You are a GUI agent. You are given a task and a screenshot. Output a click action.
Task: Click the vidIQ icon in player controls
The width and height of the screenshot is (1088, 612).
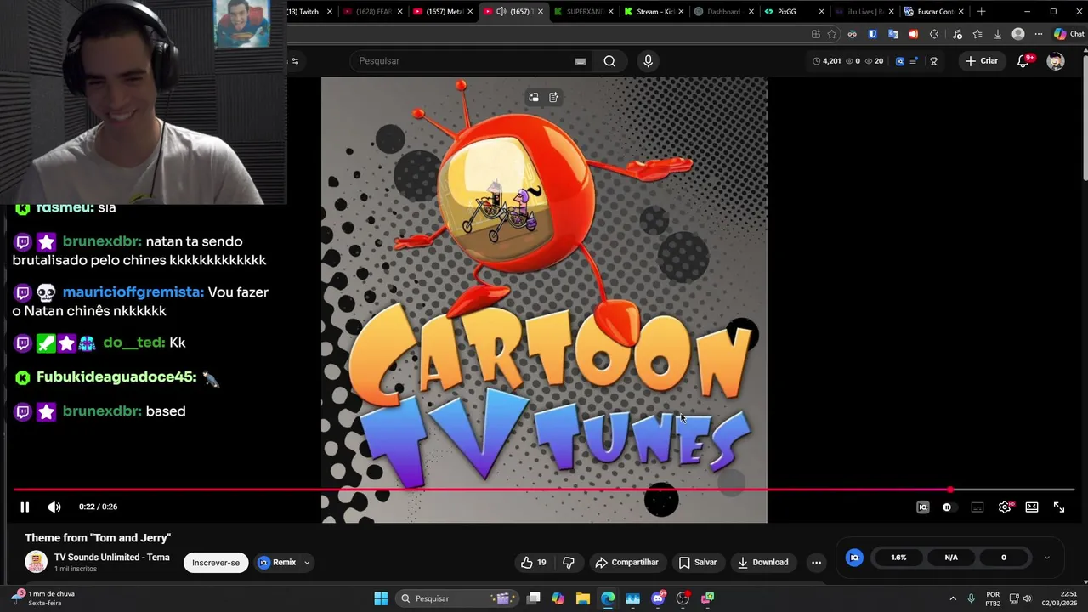923,507
